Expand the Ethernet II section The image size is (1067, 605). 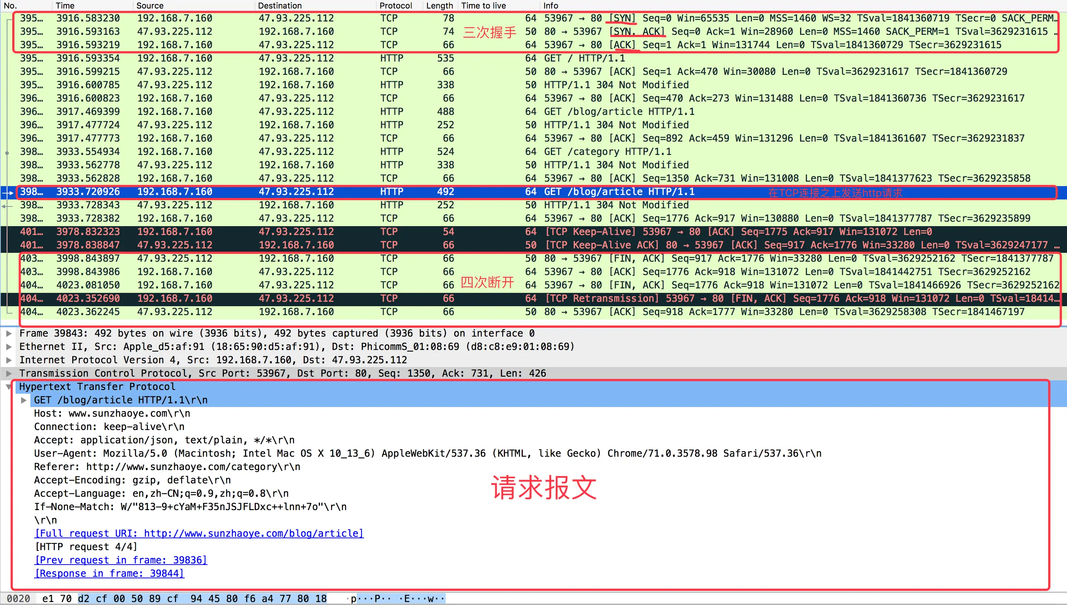(9, 346)
